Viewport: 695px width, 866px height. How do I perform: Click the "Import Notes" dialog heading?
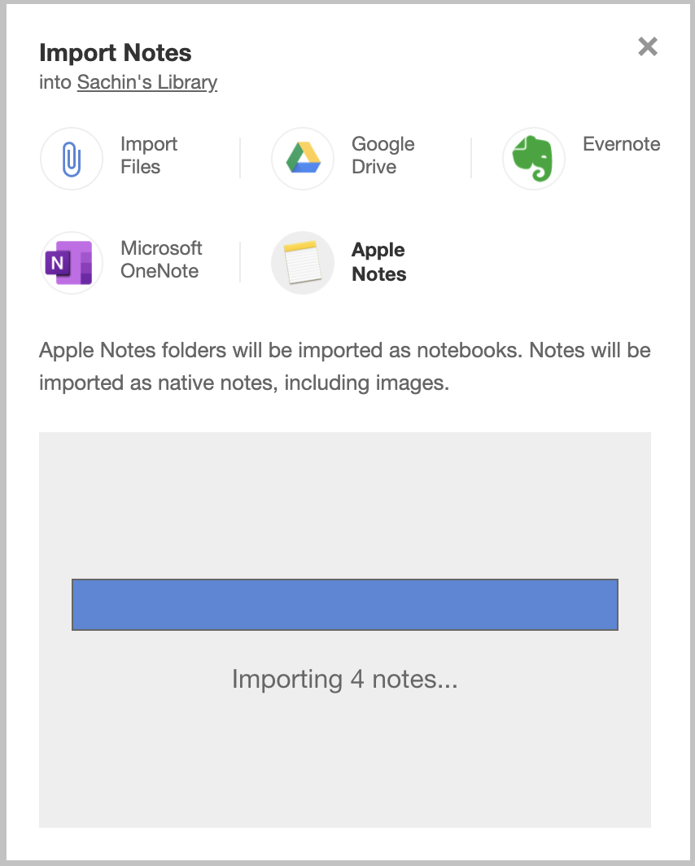pyautogui.click(x=116, y=53)
